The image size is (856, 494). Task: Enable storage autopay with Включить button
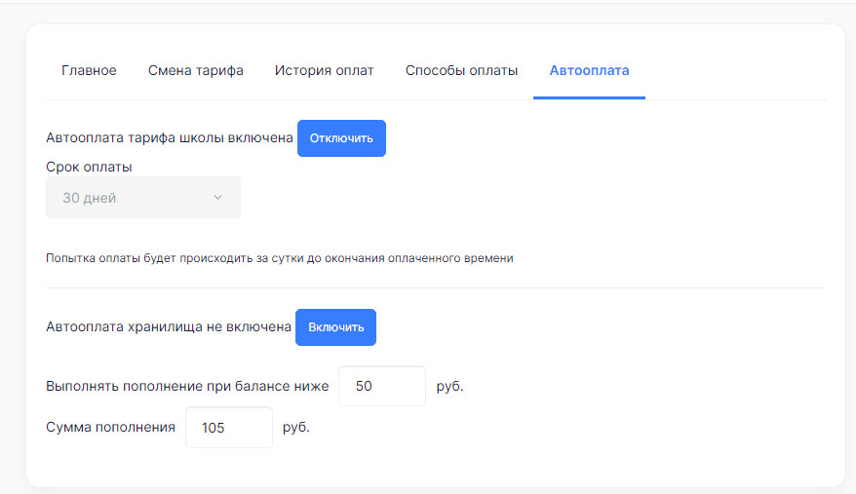tap(335, 327)
